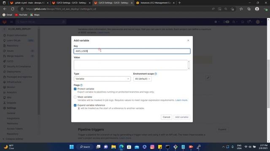Open the GitLab create new dropdown
The image size is (270, 151).
coord(216,22)
